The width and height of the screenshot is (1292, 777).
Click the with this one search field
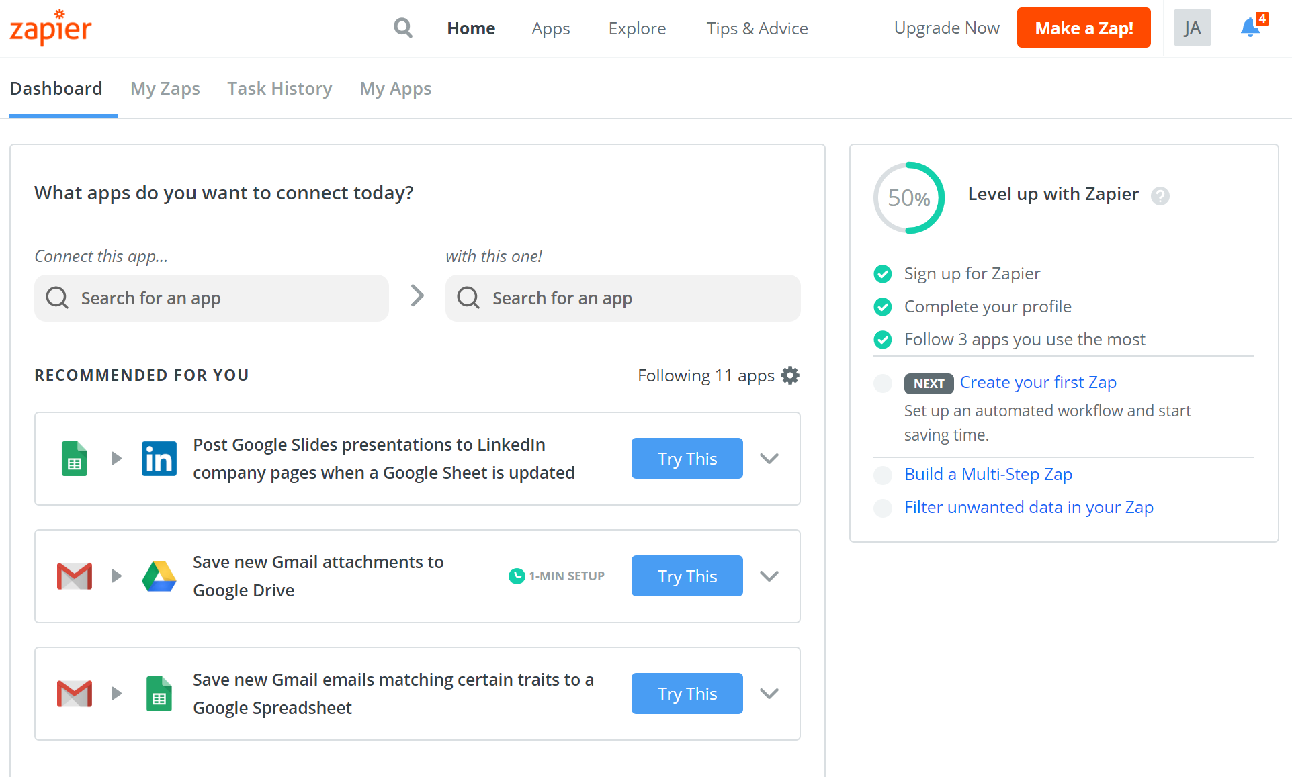623,298
